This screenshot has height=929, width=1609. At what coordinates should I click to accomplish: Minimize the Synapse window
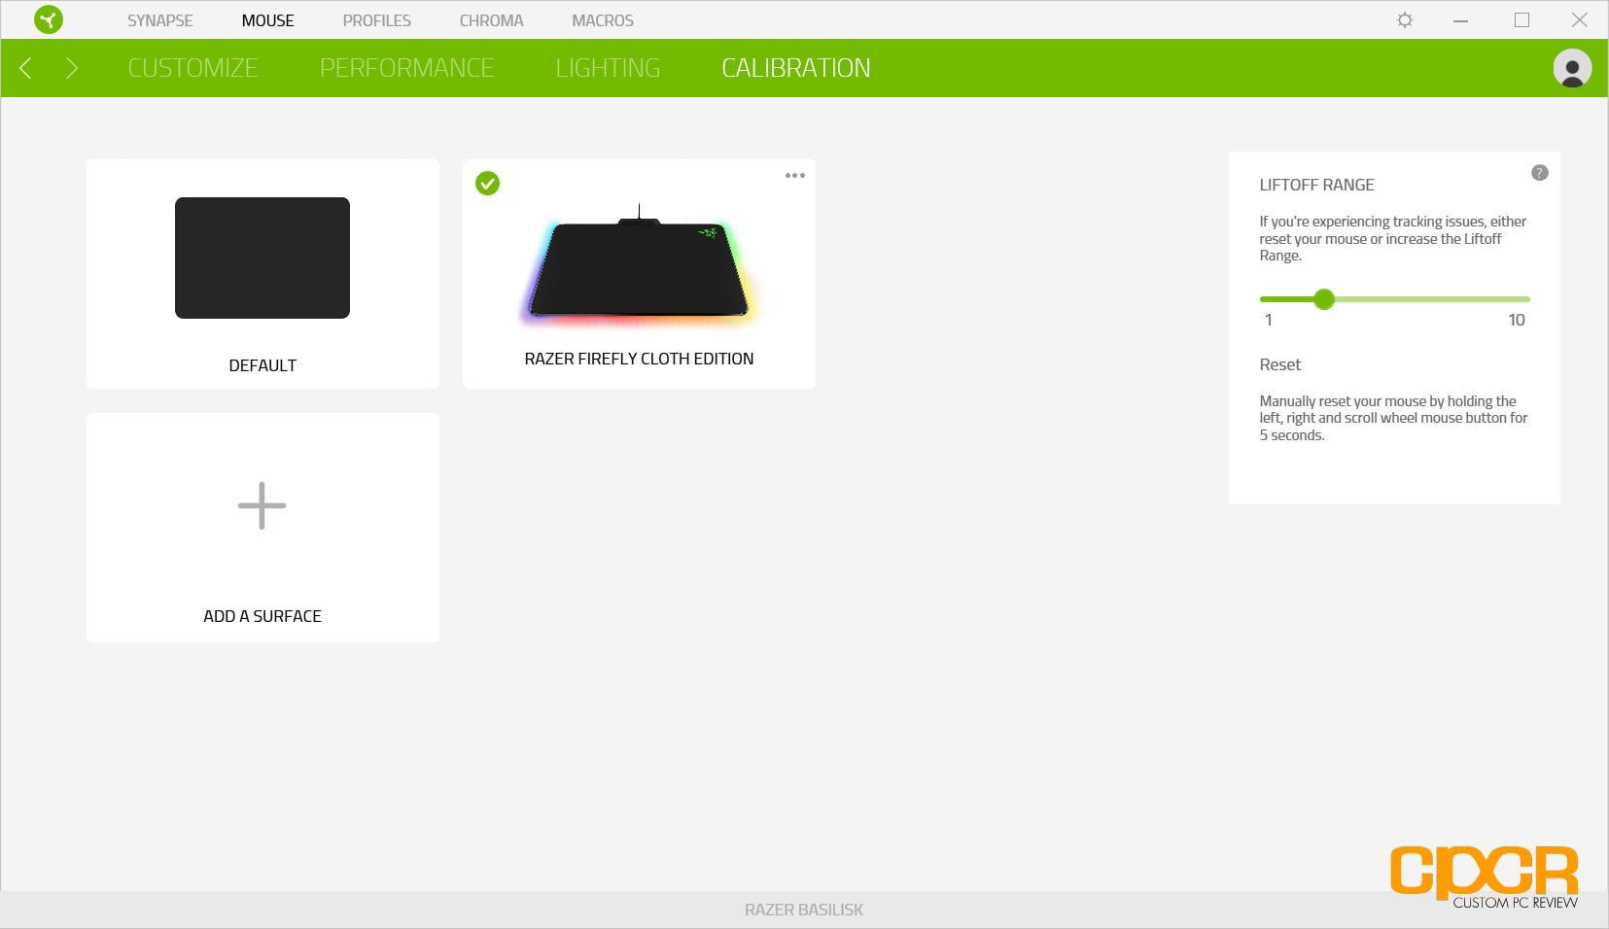tap(1460, 20)
